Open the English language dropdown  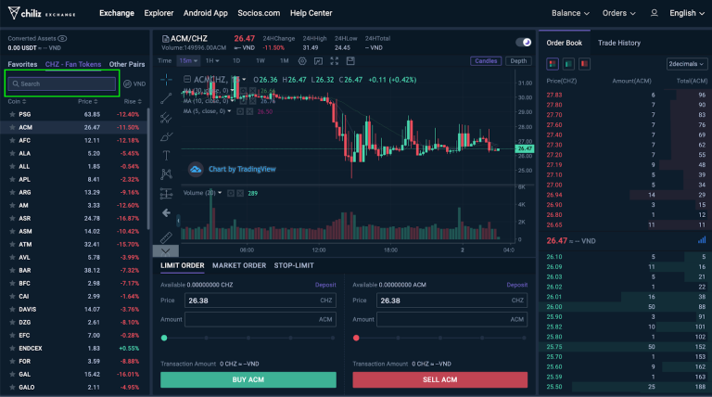click(x=687, y=13)
